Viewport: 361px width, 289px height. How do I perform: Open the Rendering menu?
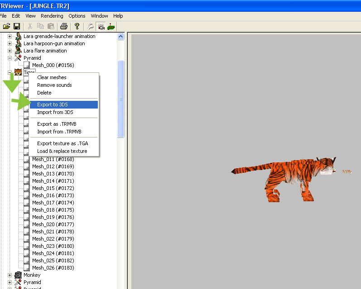coord(52,16)
